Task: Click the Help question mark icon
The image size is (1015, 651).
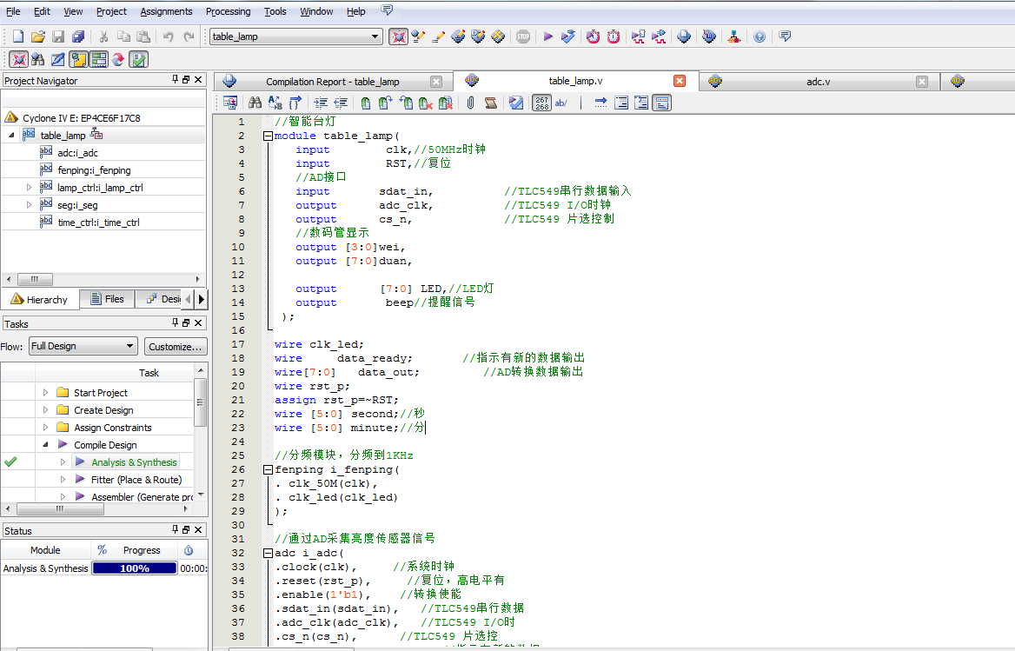Action: [x=760, y=37]
